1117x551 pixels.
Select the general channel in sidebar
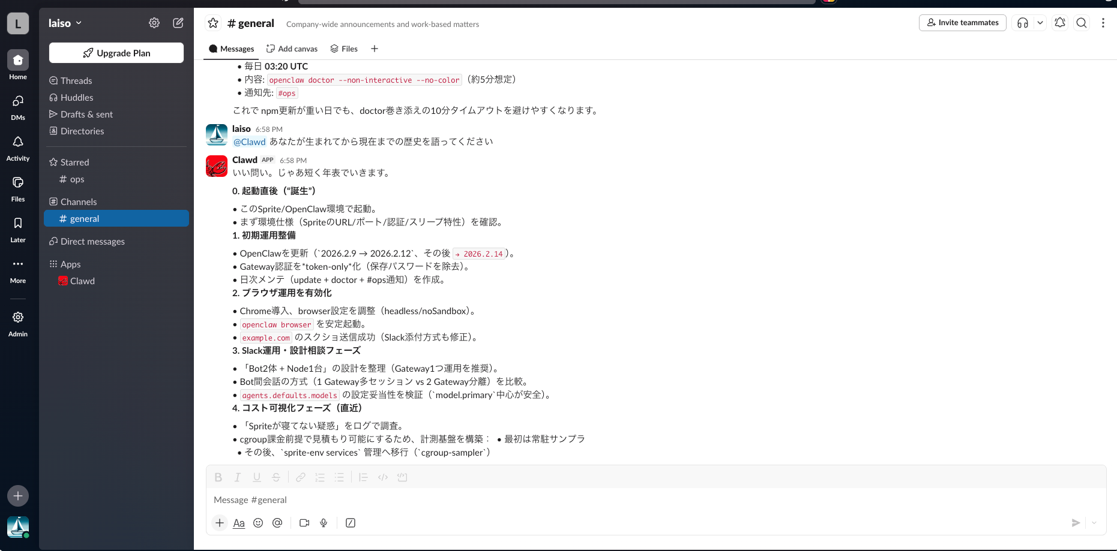pos(116,218)
